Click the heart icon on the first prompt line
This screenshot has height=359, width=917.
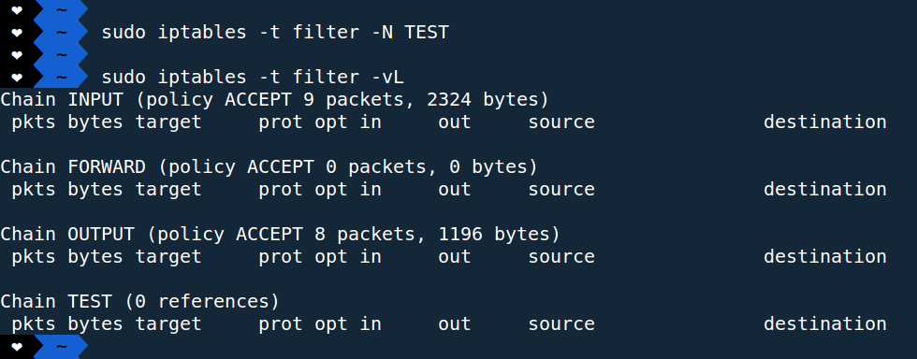tap(17, 10)
